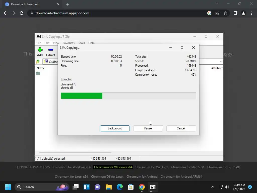Select Chromium for Mac ARM link

point(188,167)
